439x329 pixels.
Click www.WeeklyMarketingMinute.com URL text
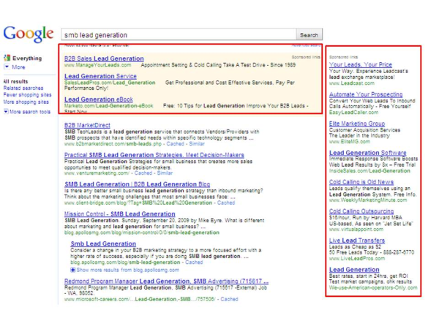[x=368, y=200]
